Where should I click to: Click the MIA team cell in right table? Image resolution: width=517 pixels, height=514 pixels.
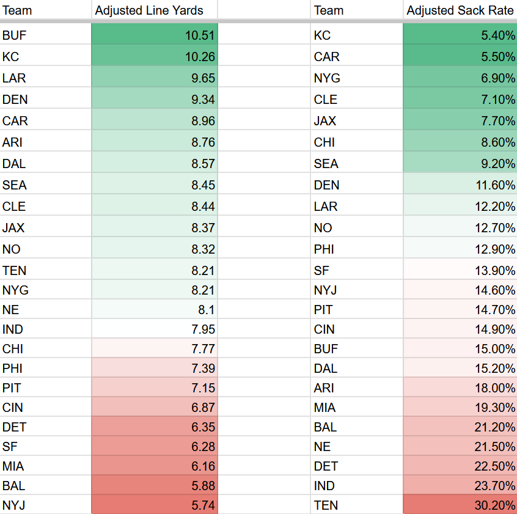(x=357, y=408)
